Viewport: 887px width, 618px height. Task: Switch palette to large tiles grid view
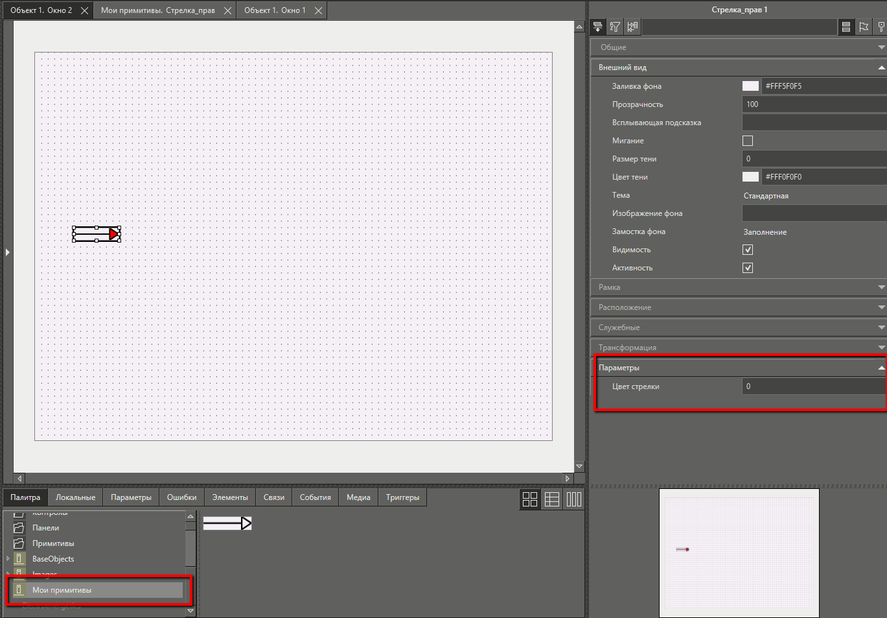tap(530, 499)
